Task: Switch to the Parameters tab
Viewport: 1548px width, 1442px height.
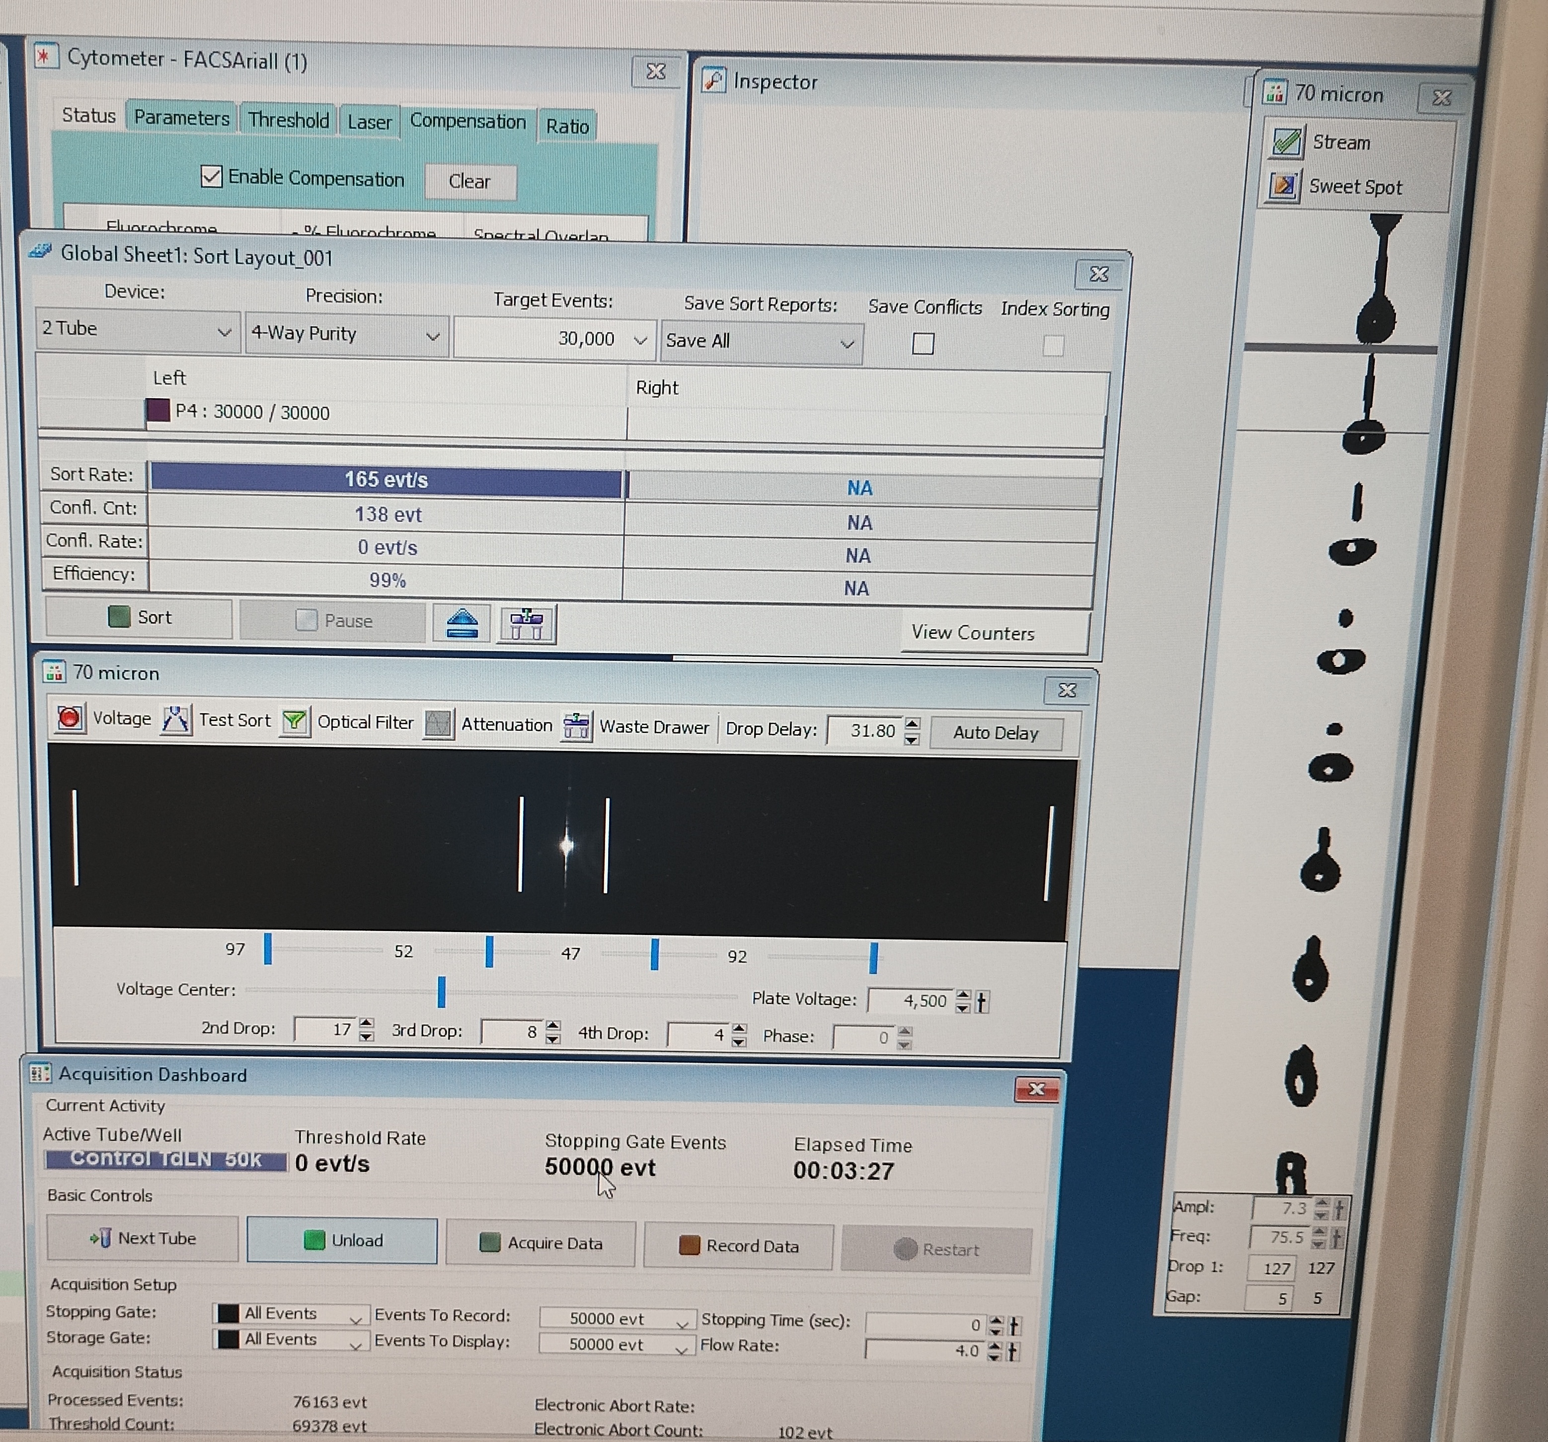Action: click(181, 118)
